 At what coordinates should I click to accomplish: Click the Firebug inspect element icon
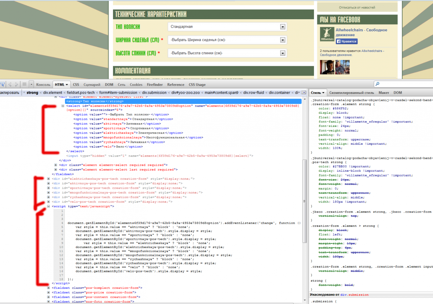pyautogui.click(x=2, y=84)
